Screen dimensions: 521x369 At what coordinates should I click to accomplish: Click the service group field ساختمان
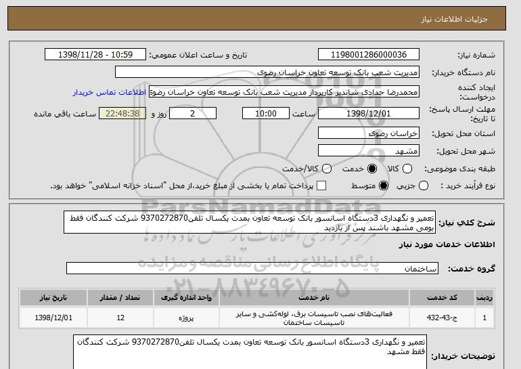[x=252, y=268]
